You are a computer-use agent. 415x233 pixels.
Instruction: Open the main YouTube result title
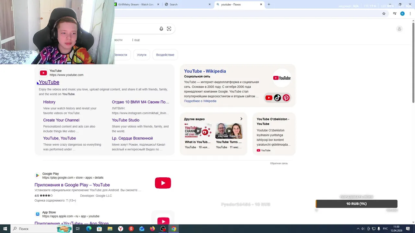click(49, 82)
